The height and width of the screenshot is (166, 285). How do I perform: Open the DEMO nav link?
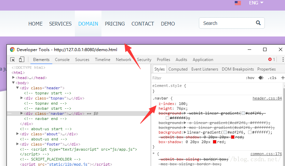tap(168, 24)
